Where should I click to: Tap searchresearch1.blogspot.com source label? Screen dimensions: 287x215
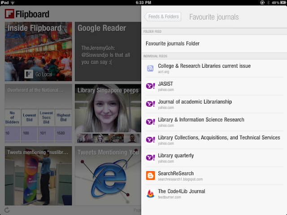[180, 179]
